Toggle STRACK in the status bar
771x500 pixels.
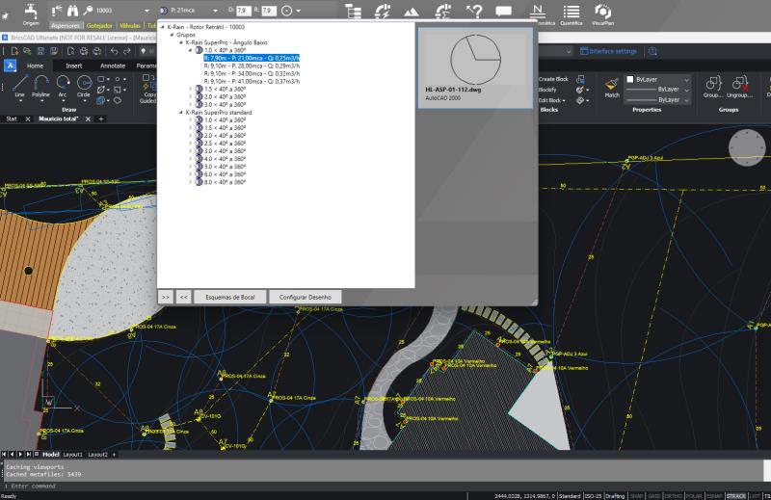click(x=735, y=495)
